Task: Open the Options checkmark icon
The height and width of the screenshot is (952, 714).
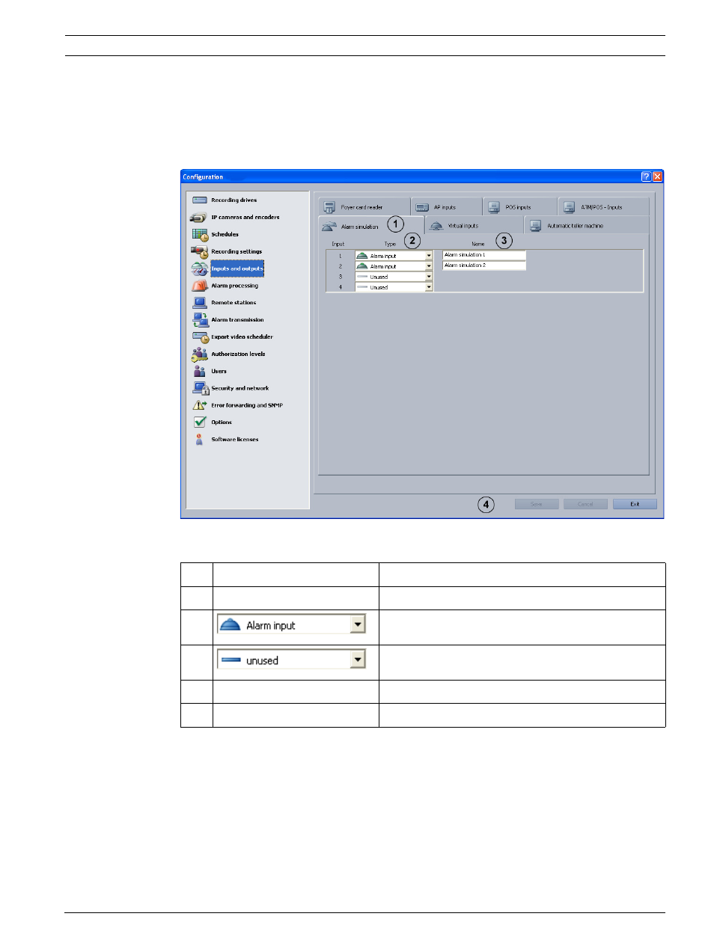Action: coord(200,423)
